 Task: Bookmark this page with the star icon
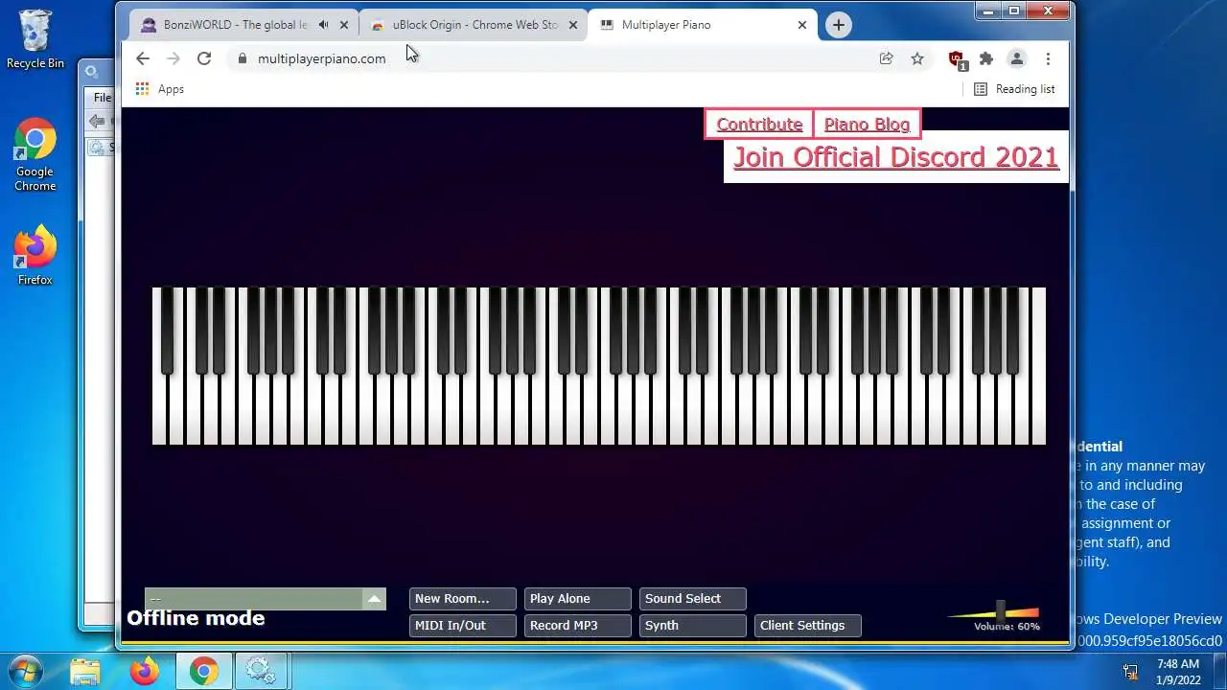pyautogui.click(x=917, y=58)
